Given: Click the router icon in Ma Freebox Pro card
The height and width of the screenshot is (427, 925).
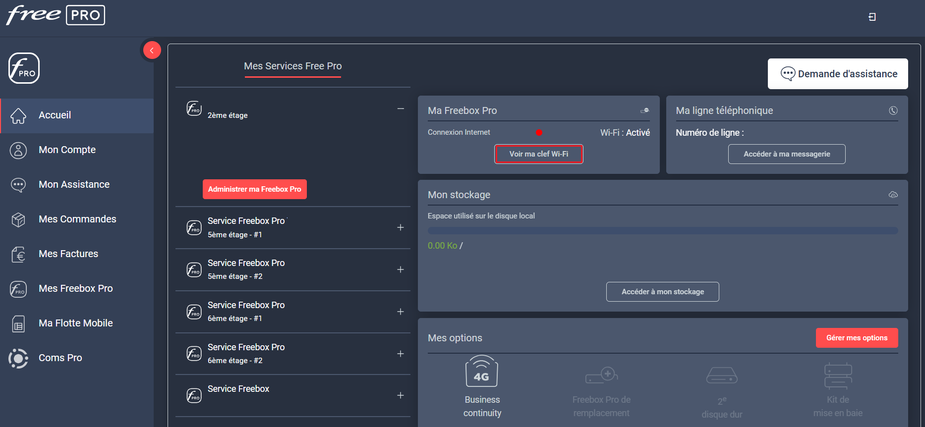Looking at the screenshot, I should [x=645, y=110].
